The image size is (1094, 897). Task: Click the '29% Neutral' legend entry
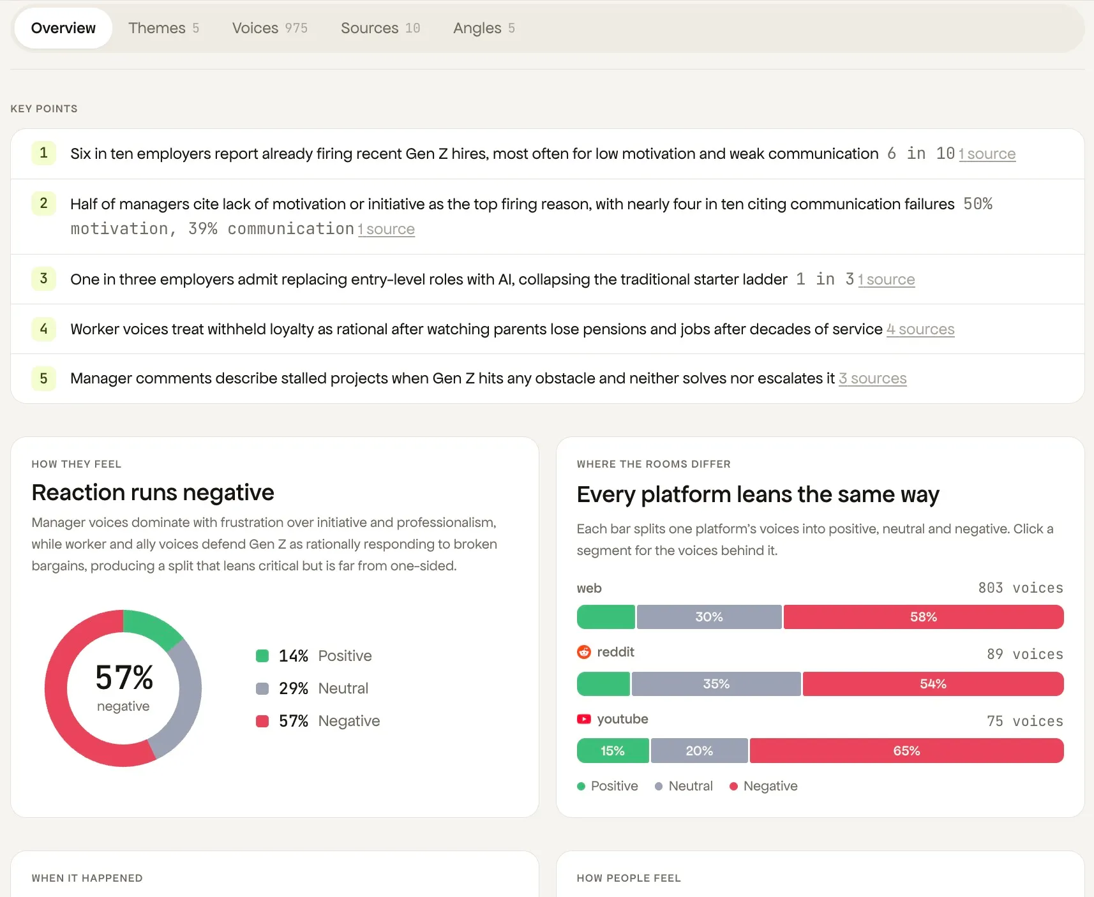point(312,688)
